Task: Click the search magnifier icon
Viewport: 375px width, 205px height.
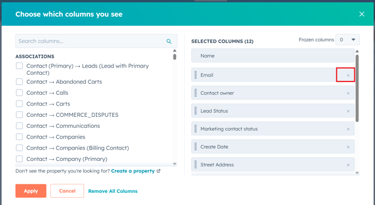Action: coord(169,41)
